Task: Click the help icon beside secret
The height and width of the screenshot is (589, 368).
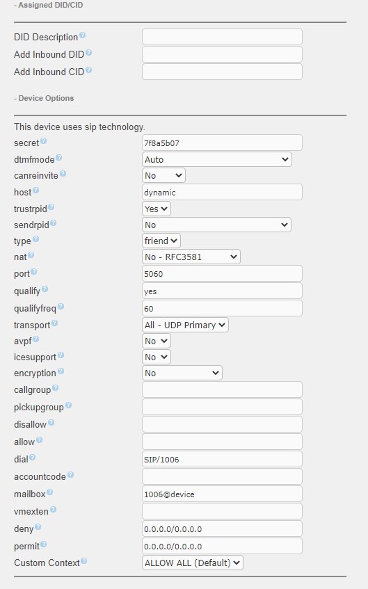Action: [43, 141]
